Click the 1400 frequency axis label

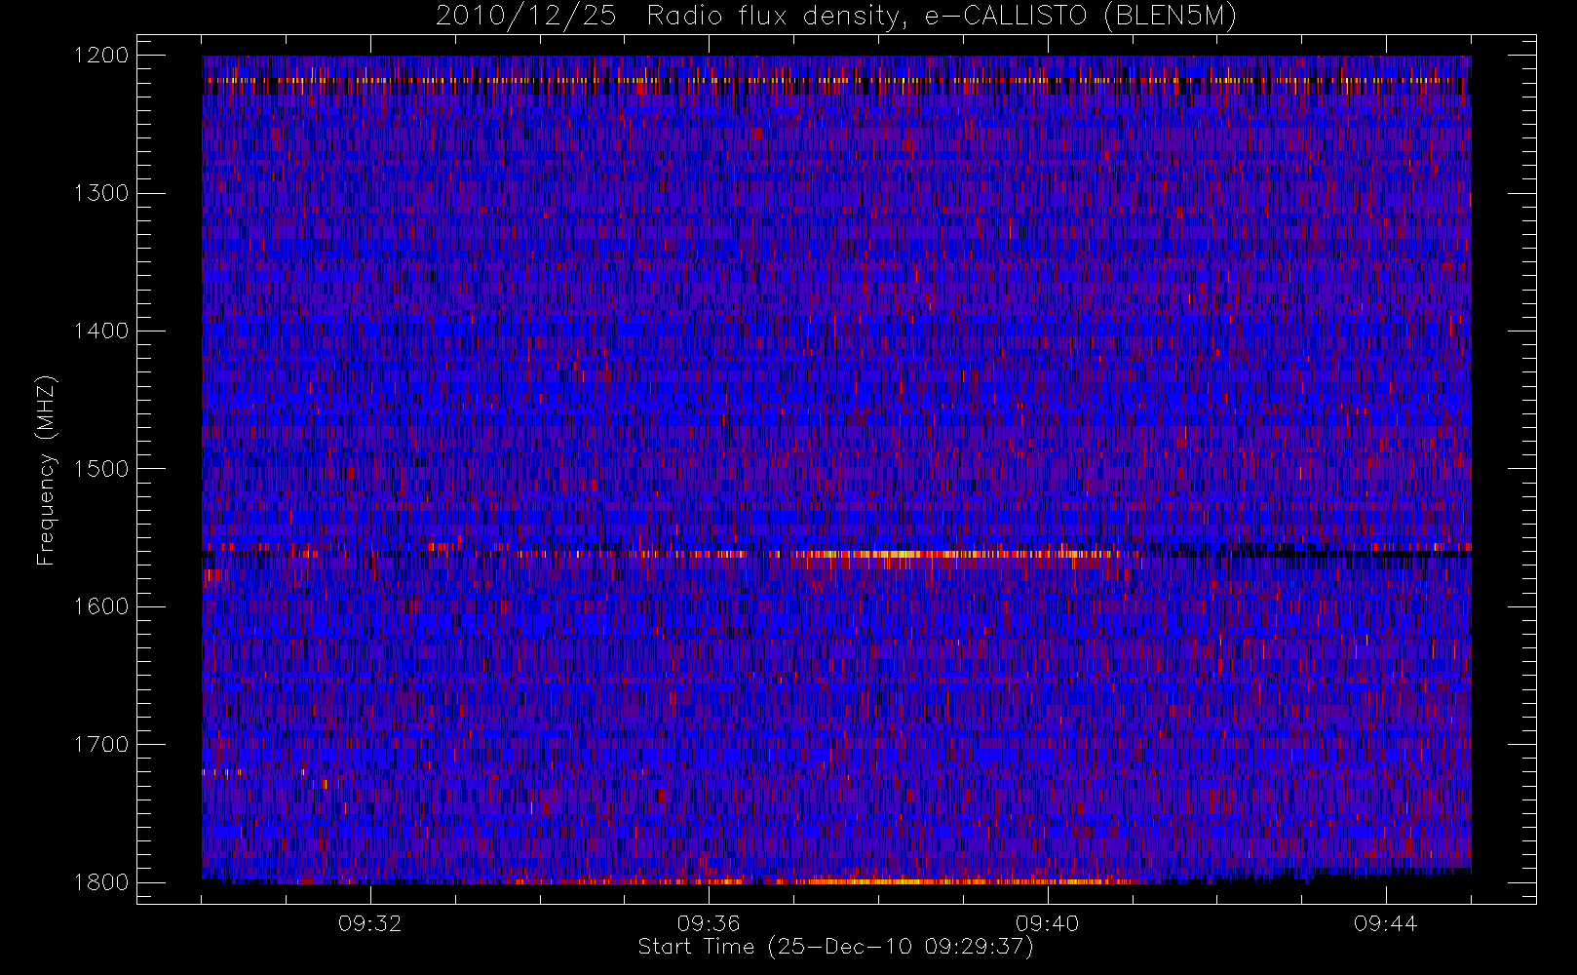101,331
